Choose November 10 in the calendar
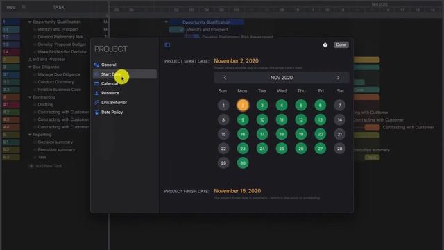Screen dimensions: 444x250 click(x=262, y=119)
